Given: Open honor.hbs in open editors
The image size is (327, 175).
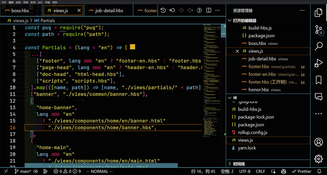Looking at the screenshot, I should point(268,90).
